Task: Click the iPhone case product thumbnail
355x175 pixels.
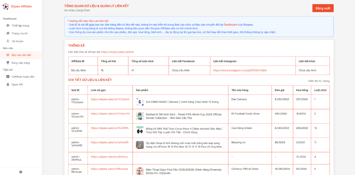Action: point(140,145)
